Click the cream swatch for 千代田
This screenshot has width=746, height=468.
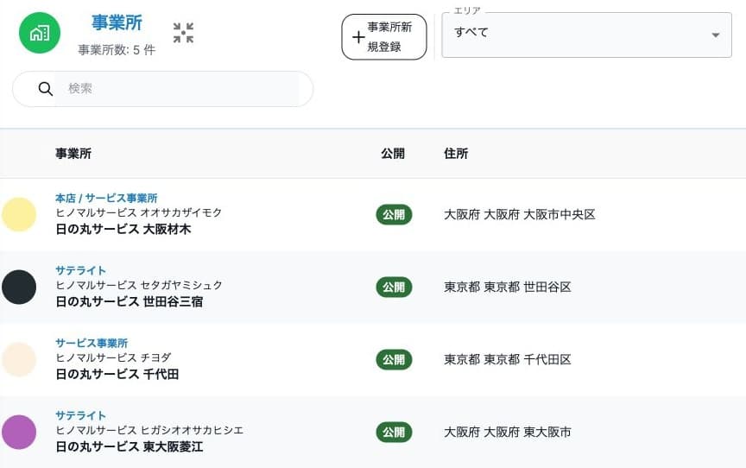19,359
